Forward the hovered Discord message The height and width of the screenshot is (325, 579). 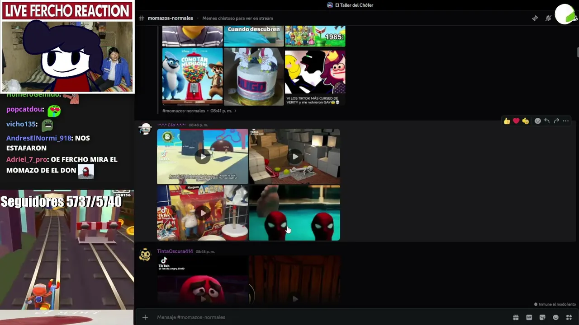pyautogui.click(x=556, y=121)
